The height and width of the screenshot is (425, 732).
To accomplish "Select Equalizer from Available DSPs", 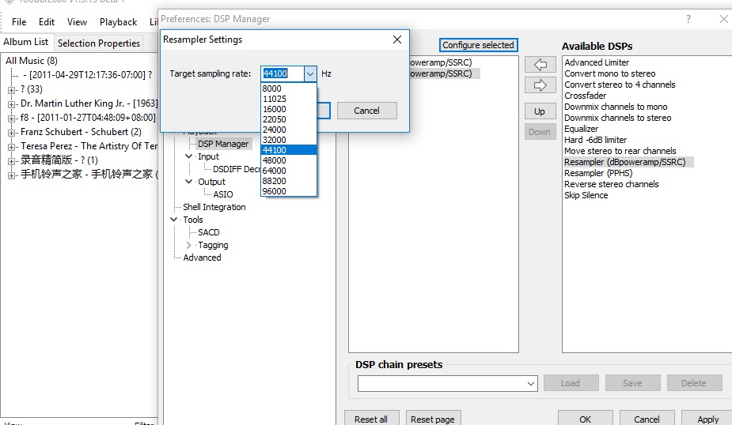I will pos(581,129).
